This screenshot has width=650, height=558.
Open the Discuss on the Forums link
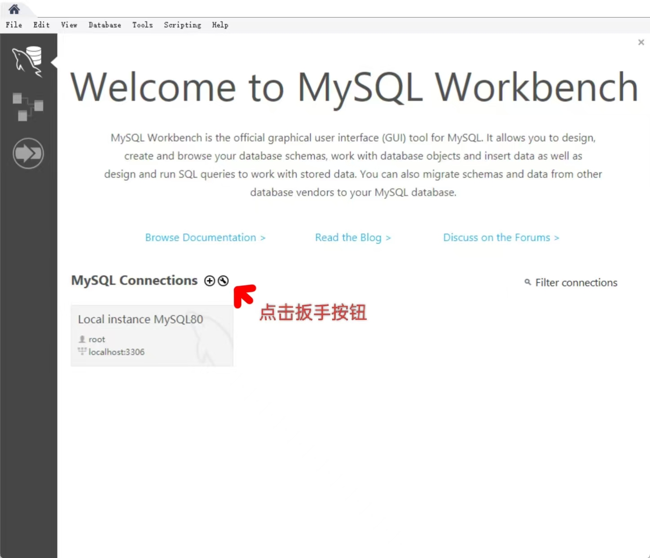(x=501, y=238)
